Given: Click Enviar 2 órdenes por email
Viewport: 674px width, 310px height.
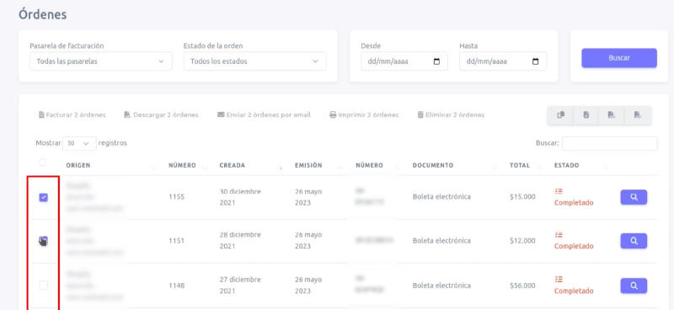Looking at the screenshot, I should pyautogui.click(x=264, y=115).
